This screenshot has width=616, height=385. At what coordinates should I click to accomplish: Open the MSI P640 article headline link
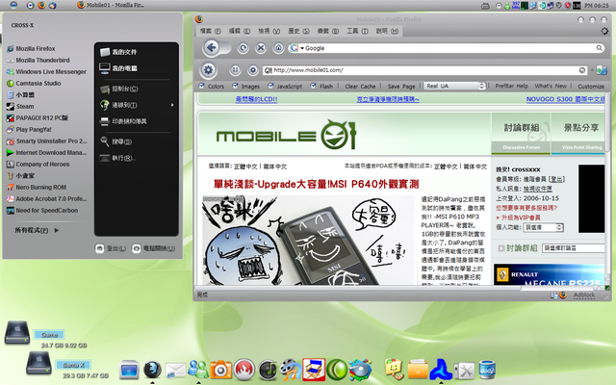317,184
